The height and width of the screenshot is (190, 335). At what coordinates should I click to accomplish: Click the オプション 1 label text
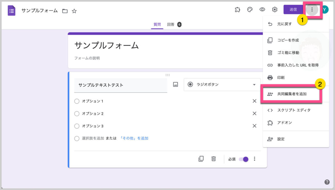pos(92,101)
